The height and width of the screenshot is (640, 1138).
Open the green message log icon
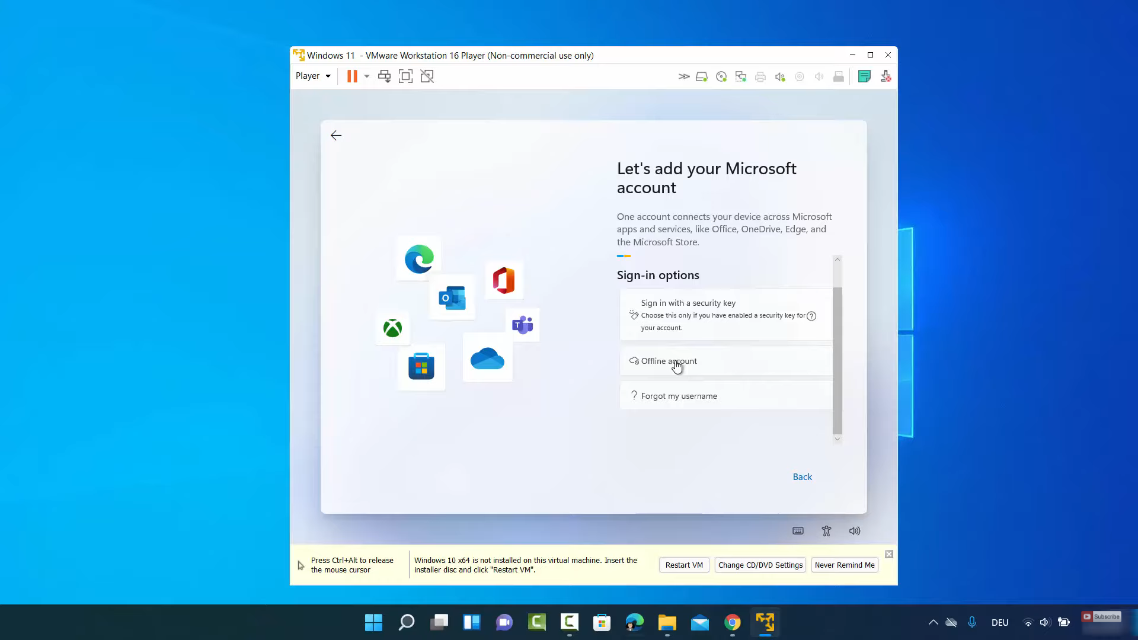point(864,76)
